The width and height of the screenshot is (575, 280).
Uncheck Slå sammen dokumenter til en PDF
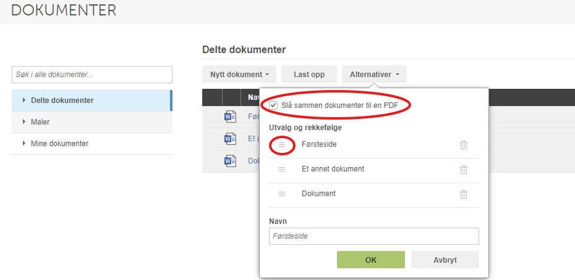pyautogui.click(x=273, y=106)
